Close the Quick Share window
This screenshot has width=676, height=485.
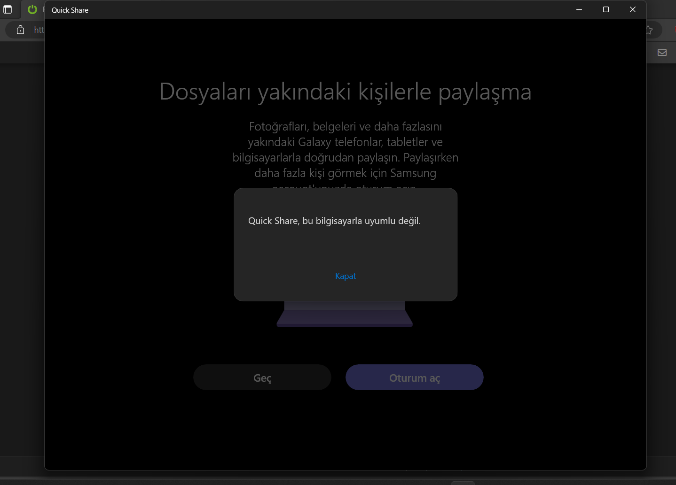tap(633, 10)
